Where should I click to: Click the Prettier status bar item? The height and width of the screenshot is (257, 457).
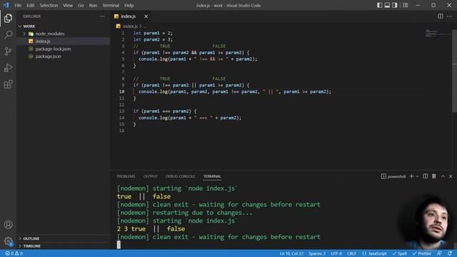click(x=421, y=253)
